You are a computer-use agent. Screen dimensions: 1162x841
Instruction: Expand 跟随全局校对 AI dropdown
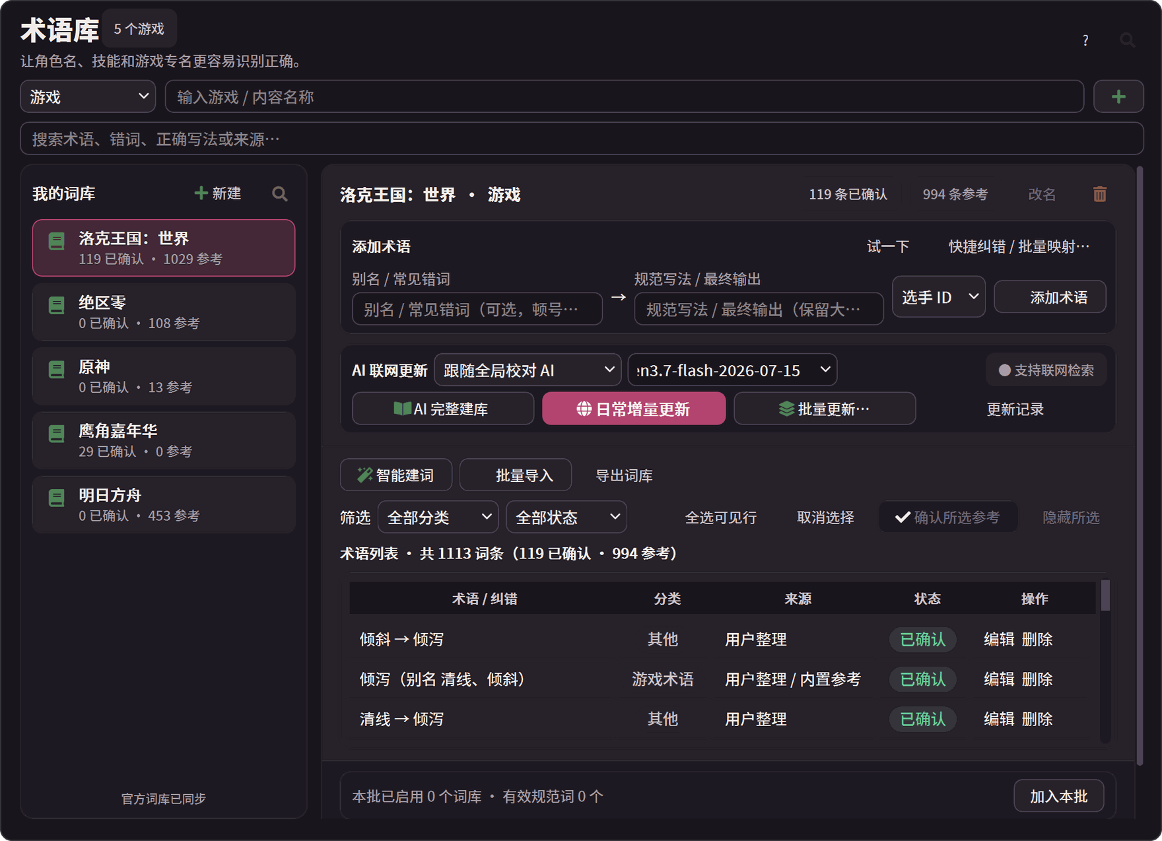click(x=528, y=370)
